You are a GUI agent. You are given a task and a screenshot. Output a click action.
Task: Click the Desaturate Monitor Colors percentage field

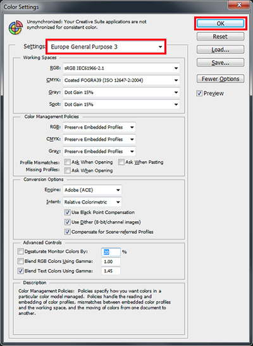(x=111, y=252)
